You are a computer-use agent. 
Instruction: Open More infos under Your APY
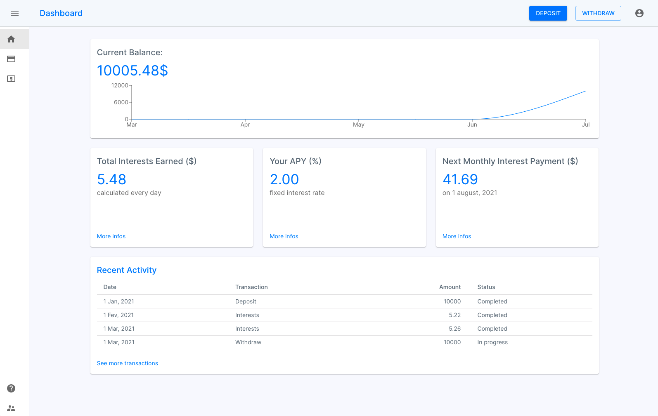pyautogui.click(x=284, y=236)
